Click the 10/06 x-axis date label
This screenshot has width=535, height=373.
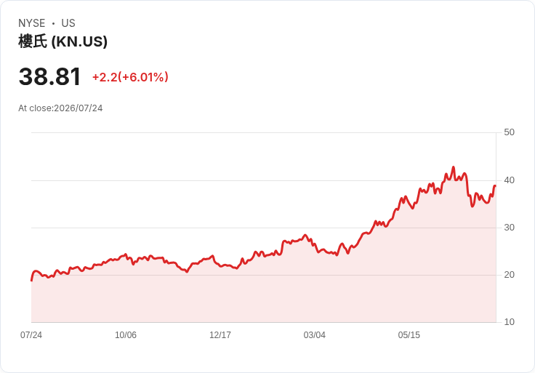[x=126, y=334]
